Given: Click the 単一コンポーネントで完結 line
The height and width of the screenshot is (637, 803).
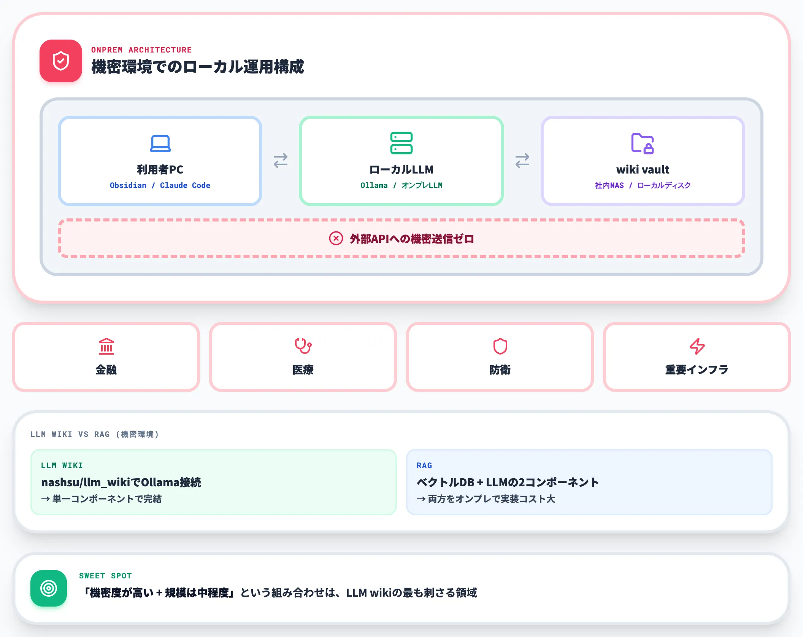Looking at the screenshot, I should pyautogui.click(x=102, y=499).
